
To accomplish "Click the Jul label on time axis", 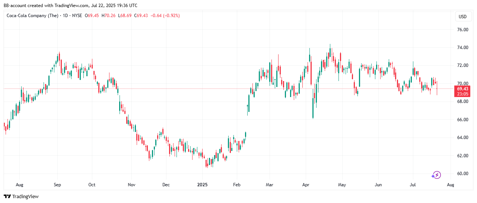I will tap(413, 184).
